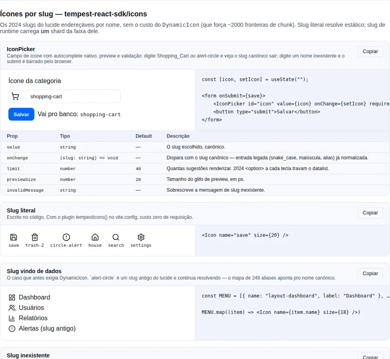
Task: Click the 'value' prop name cell
Action: (x=14, y=147)
